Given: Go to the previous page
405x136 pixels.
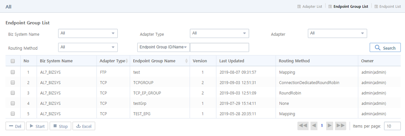Looking at the screenshot, I should point(314,126).
